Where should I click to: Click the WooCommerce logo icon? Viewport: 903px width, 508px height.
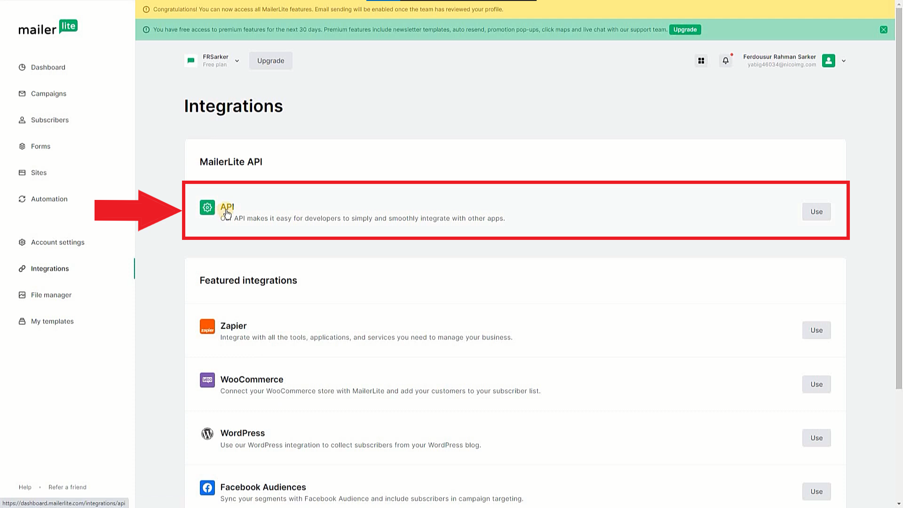tap(207, 380)
